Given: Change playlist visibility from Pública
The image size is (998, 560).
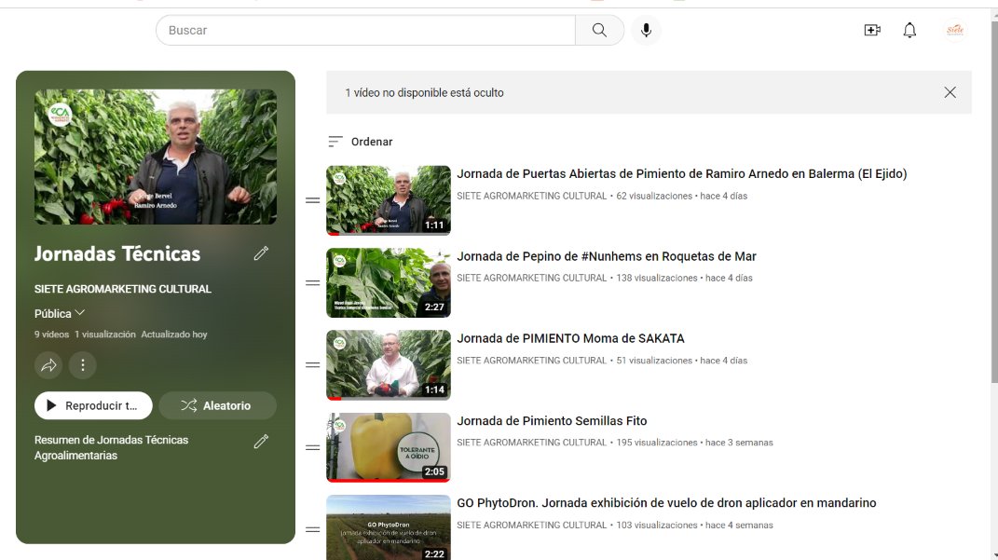Looking at the screenshot, I should (x=60, y=313).
